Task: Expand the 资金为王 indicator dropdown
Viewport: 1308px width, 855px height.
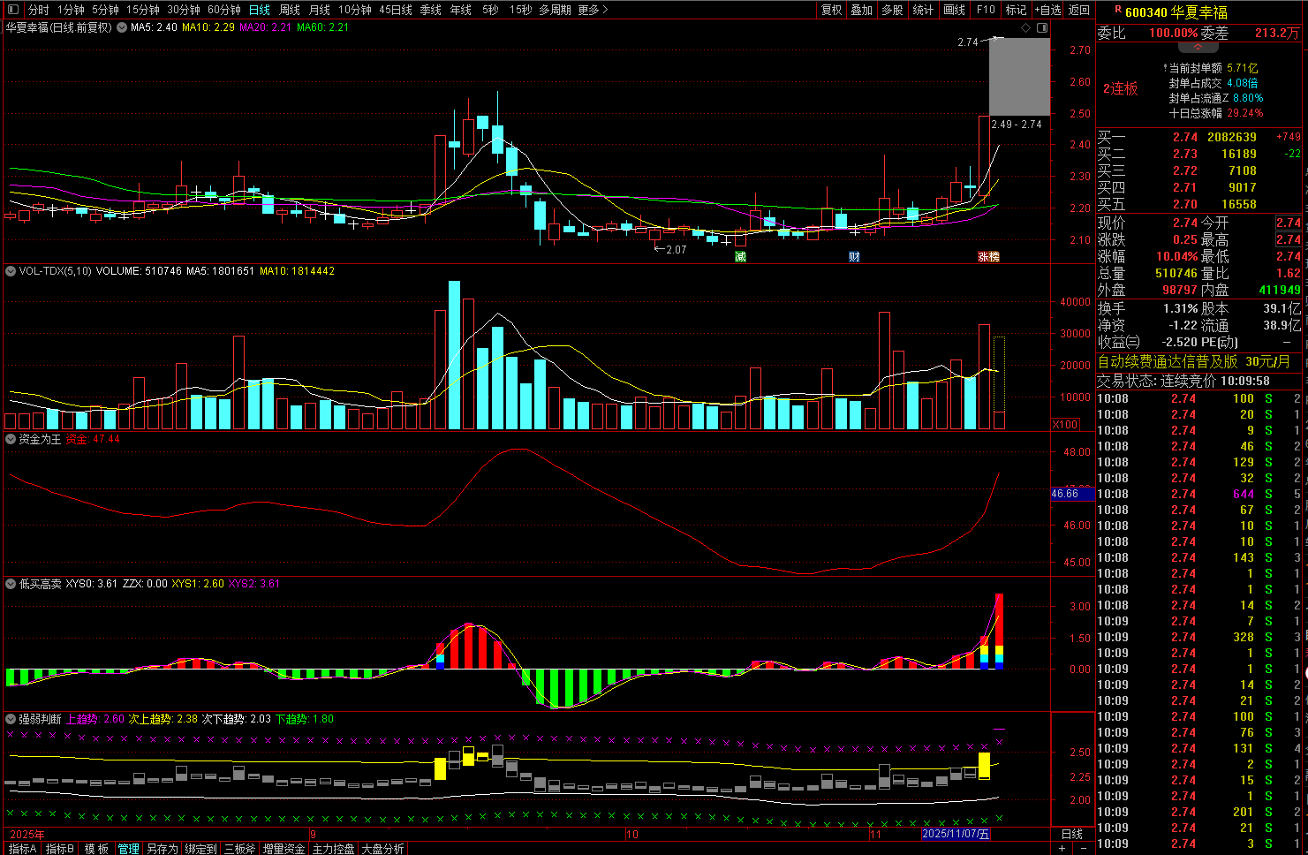Action: pyautogui.click(x=11, y=439)
